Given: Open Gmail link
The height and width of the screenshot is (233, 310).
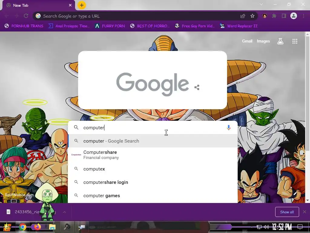Looking at the screenshot, I should click(247, 41).
